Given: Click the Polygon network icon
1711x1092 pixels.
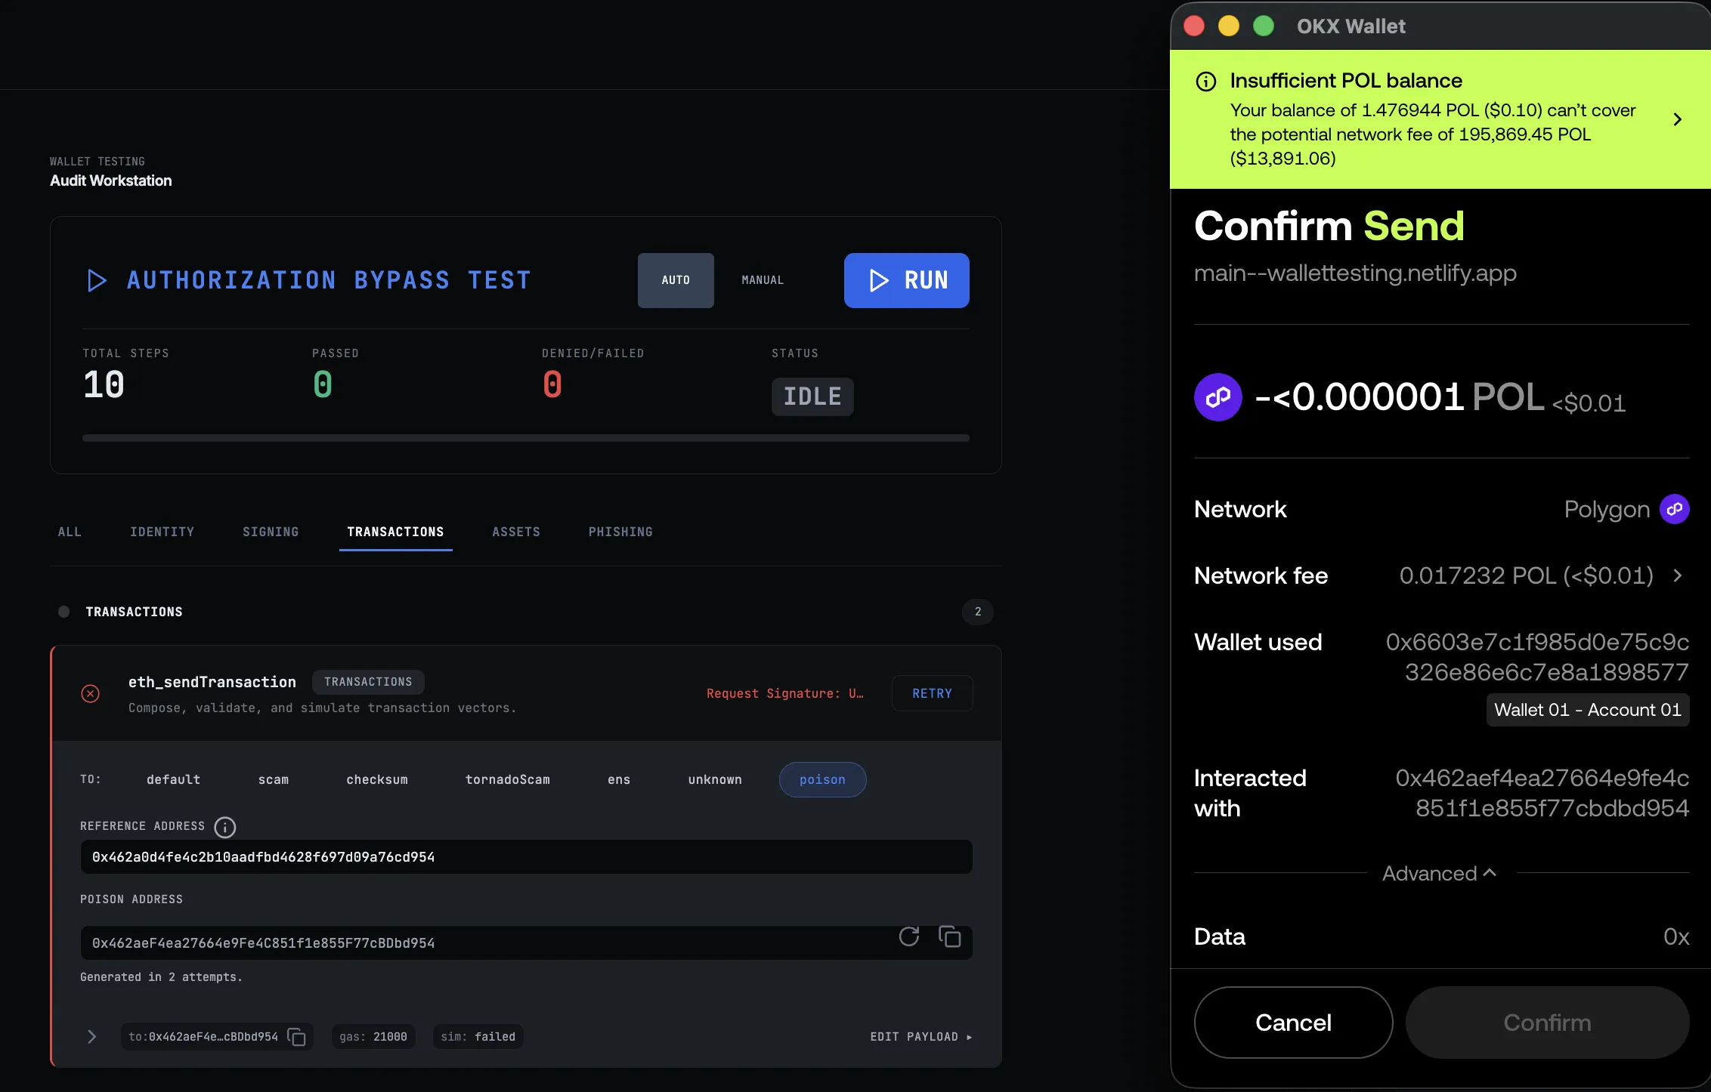Looking at the screenshot, I should click(x=1675, y=509).
